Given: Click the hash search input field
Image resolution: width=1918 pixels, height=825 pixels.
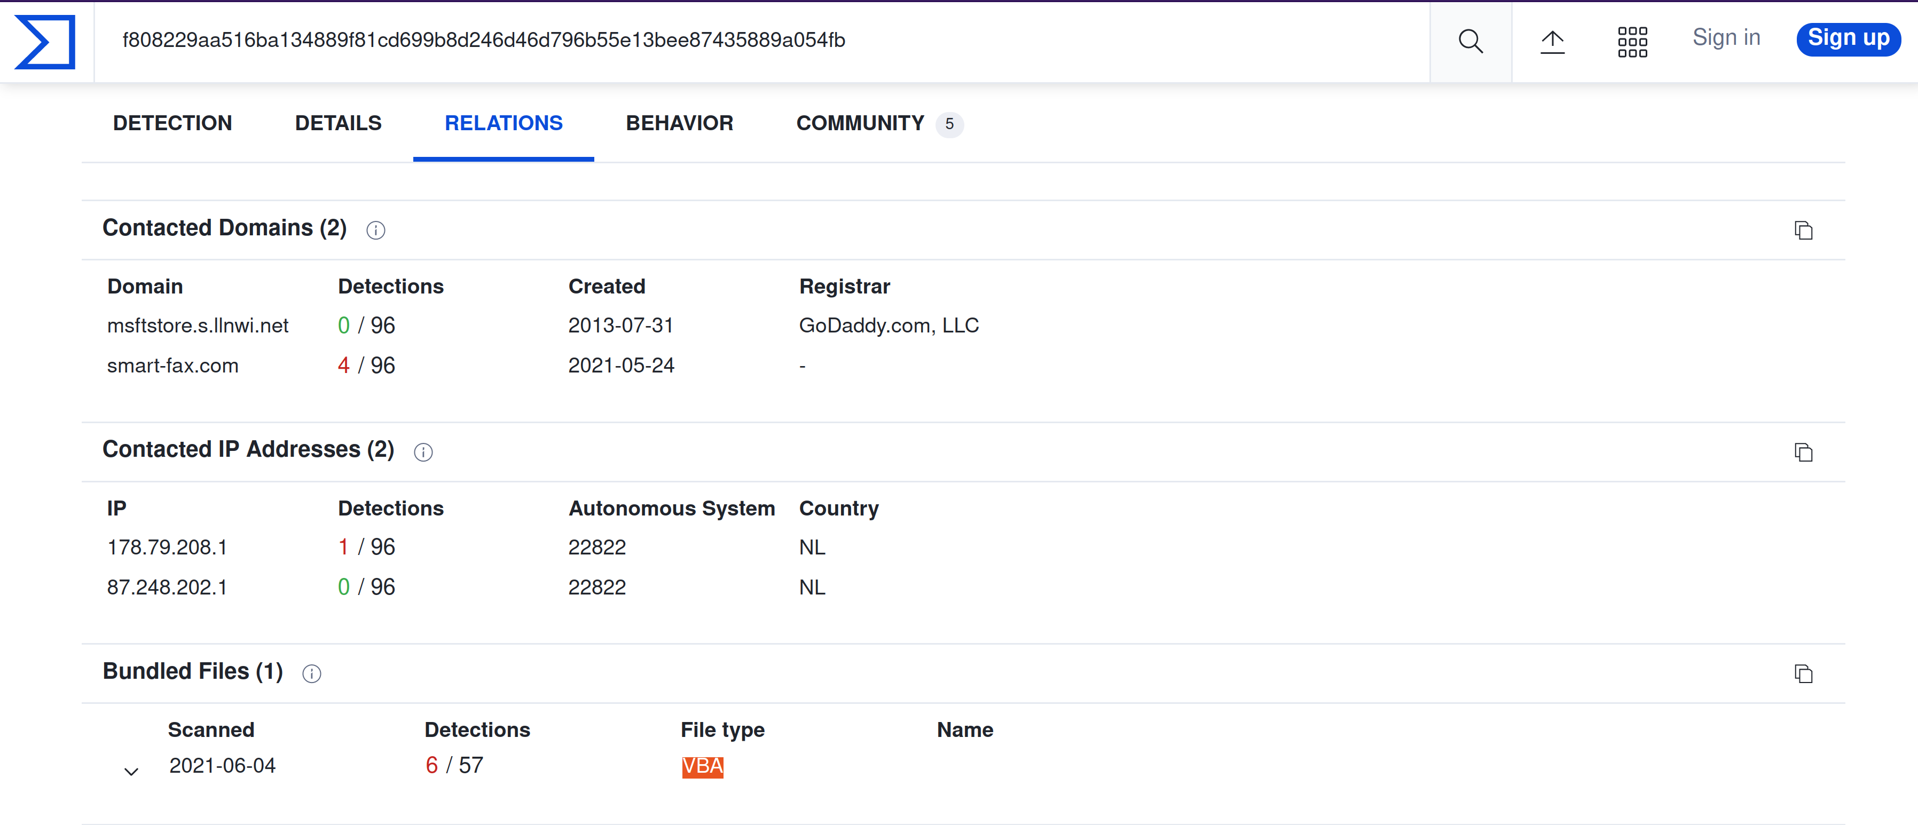Looking at the screenshot, I should tap(744, 40).
